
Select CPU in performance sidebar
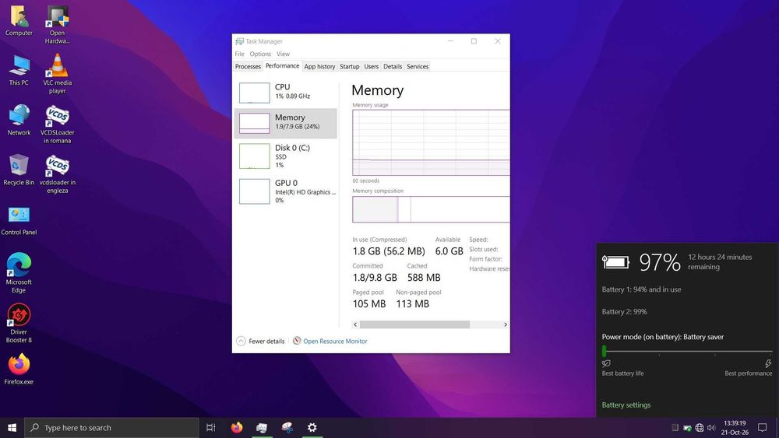tap(286, 93)
